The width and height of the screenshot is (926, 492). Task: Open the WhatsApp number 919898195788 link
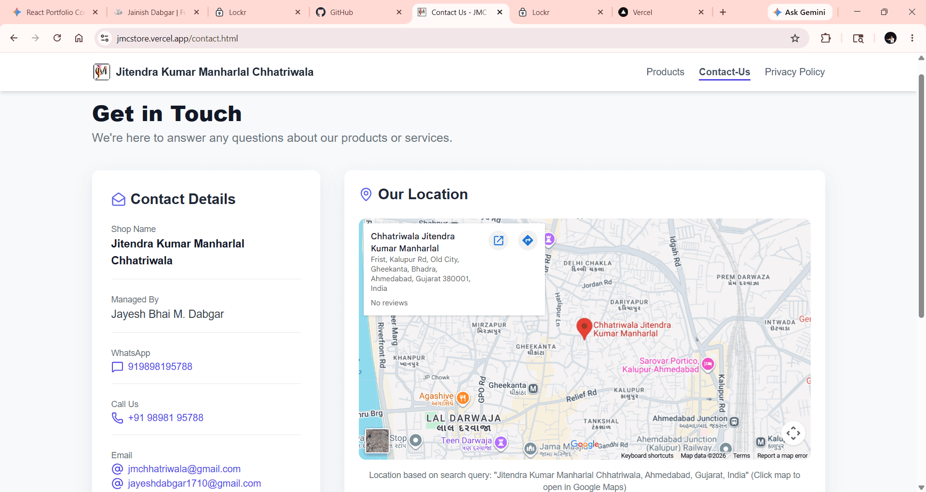tap(160, 367)
